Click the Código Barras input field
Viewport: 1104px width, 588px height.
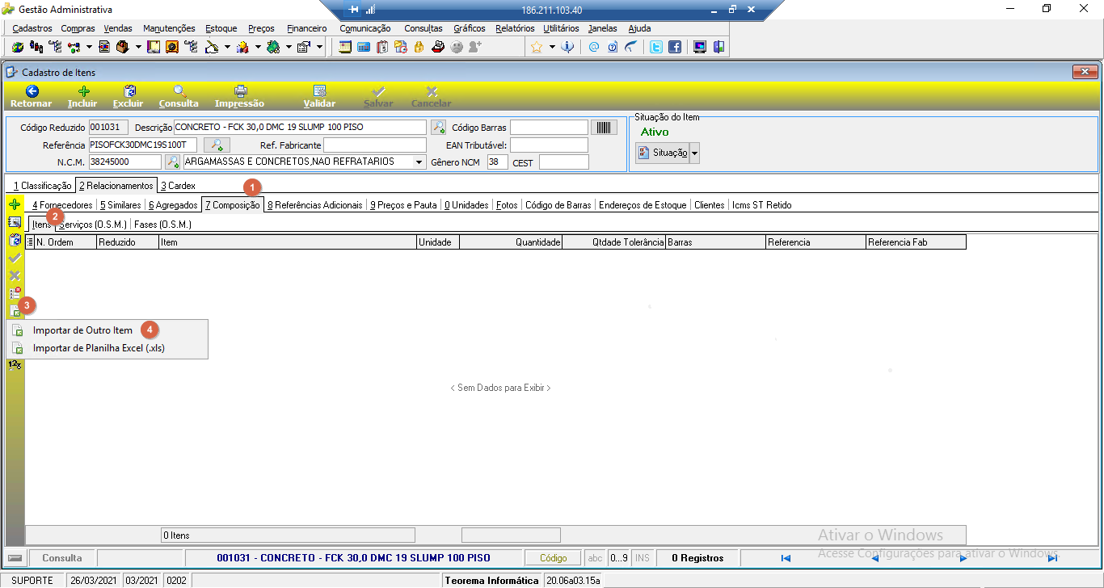click(x=549, y=128)
